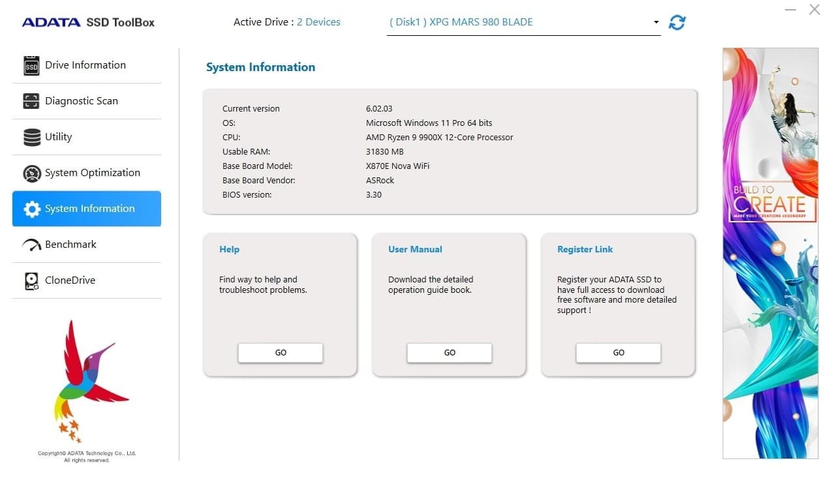Open the Drive Information section
The height and width of the screenshot is (495, 828).
point(87,65)
